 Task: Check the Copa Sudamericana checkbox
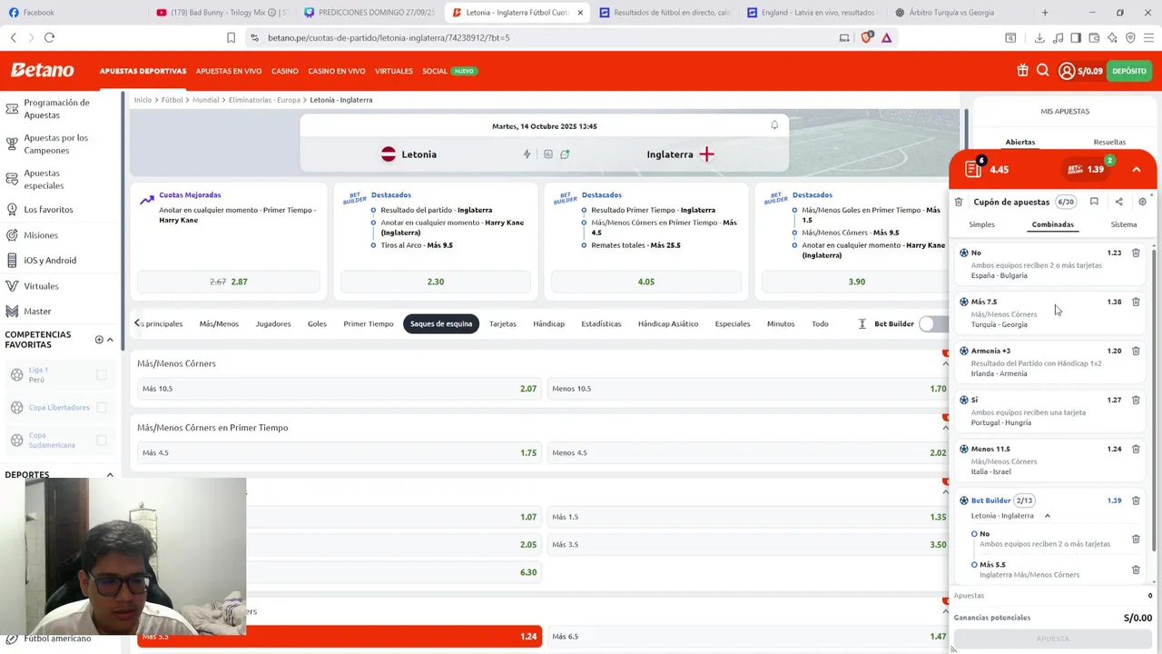(x=102, y=440)
